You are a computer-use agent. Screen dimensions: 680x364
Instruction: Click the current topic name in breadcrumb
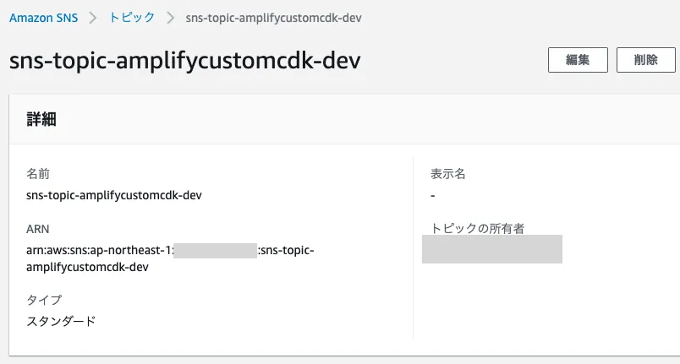[x=273, y=18]
